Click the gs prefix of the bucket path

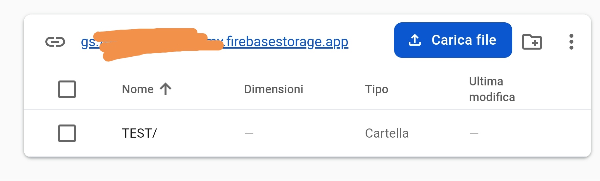[87, 42]
